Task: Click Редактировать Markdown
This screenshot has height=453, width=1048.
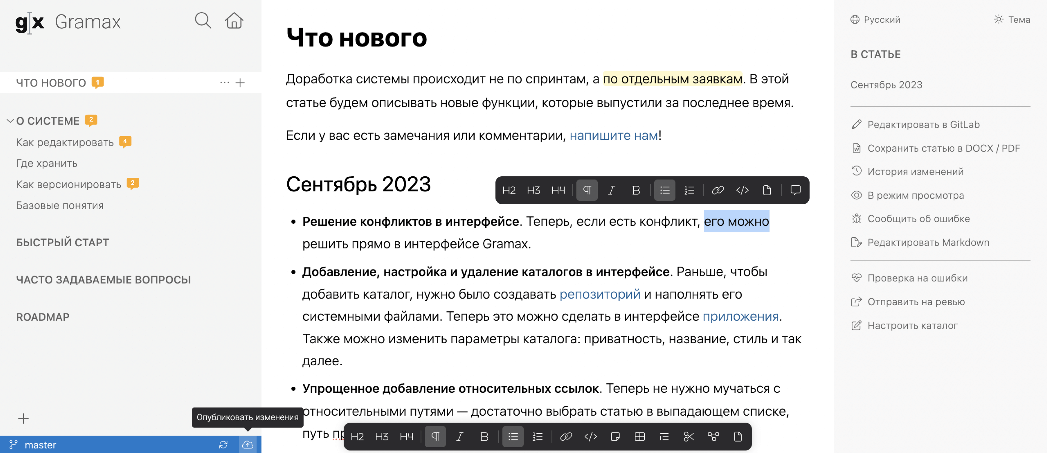Action: click(920, 242)
